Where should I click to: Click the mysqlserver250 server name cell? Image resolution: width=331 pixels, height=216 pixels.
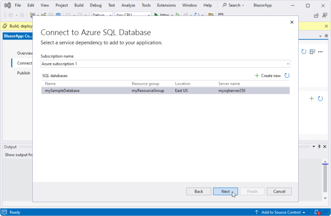(x=232, y=91)
